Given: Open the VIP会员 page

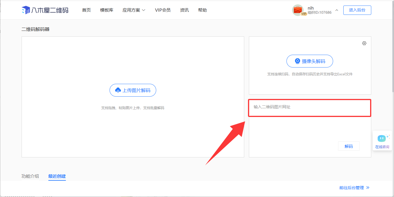Looking at the screenshot, I should tap(163, 10).
